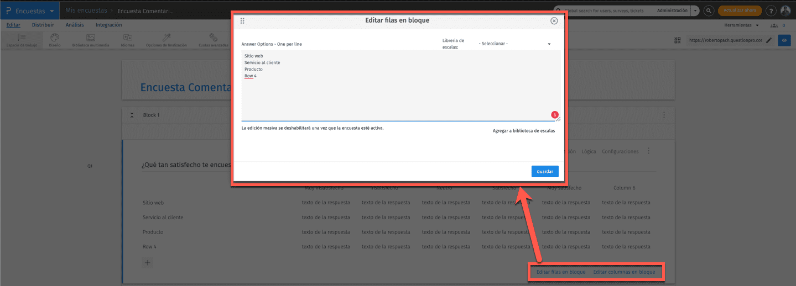Screen dimensions: 796x286
Task: Click Block 1 title text
Action: [151, 115]
